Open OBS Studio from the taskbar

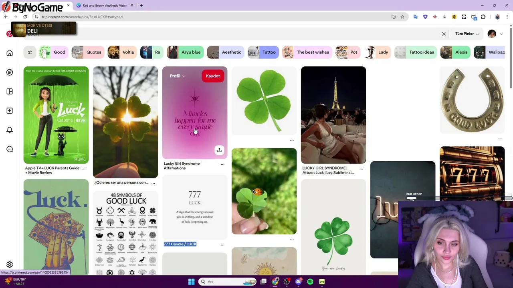287,282
